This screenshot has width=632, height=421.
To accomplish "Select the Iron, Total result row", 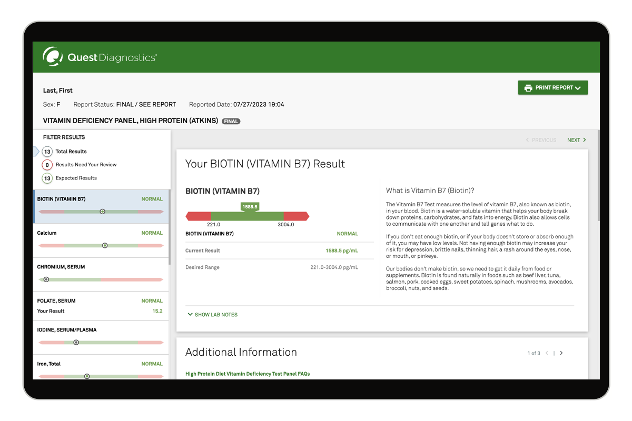I will click(x=101, y=367).
